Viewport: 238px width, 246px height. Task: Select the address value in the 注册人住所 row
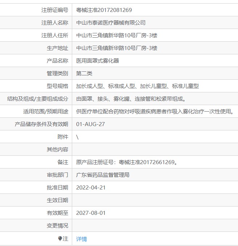click(116, 36)
